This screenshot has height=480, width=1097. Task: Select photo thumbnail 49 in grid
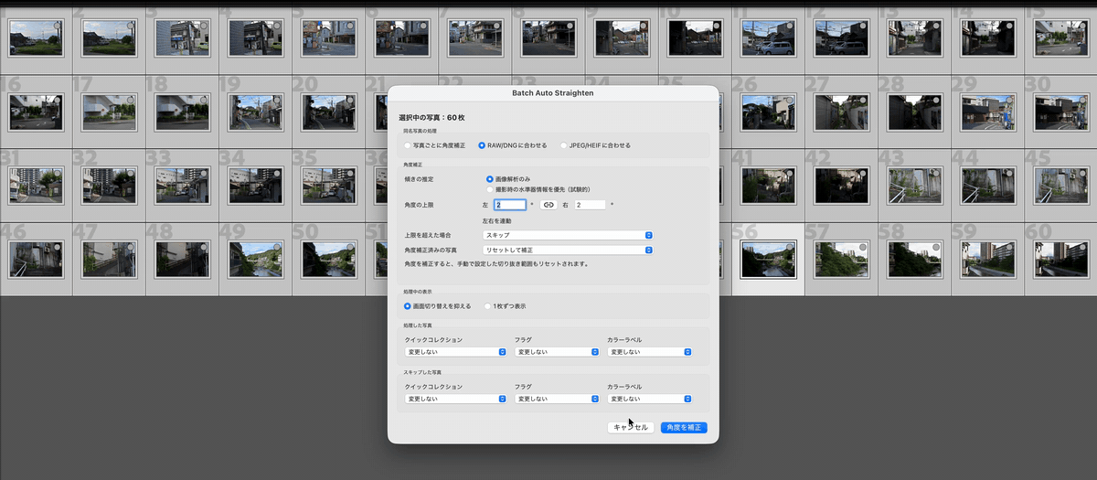(255, 259)
